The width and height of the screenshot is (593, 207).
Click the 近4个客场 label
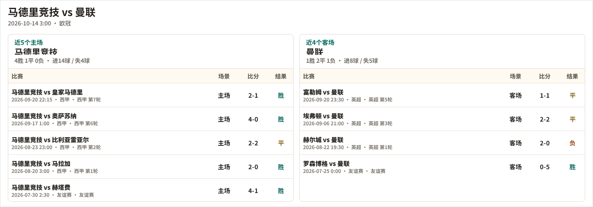[x=320, y=42]
